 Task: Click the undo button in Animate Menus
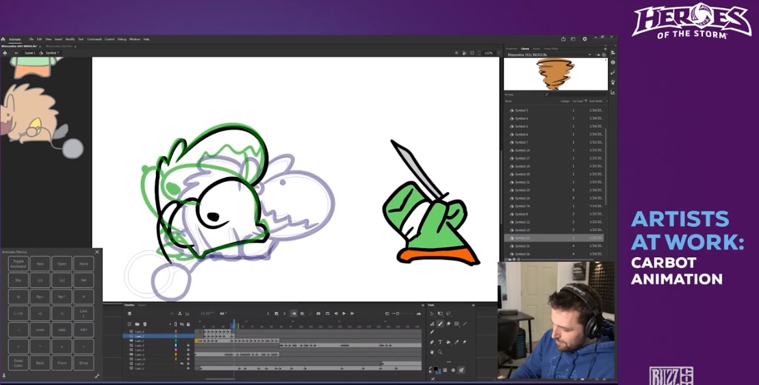[x=40, y=330]
